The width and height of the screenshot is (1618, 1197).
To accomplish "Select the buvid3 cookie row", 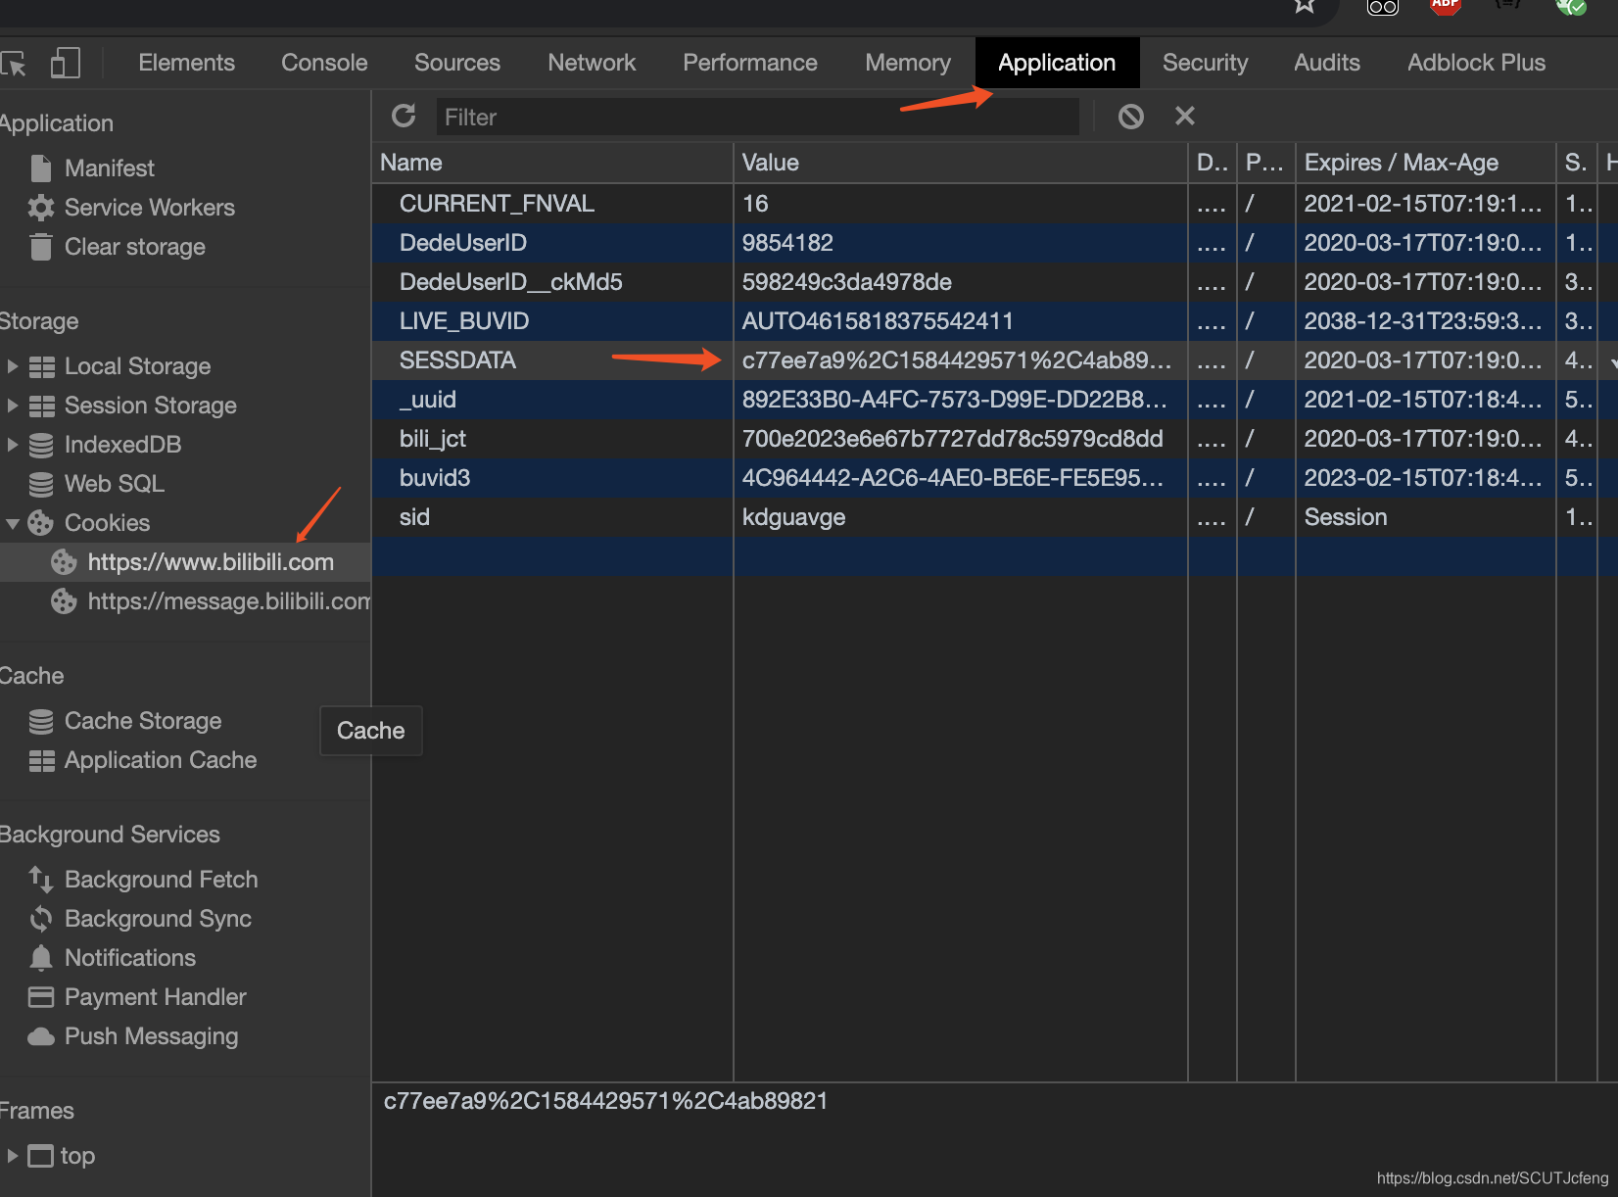I will pos(995,478).
